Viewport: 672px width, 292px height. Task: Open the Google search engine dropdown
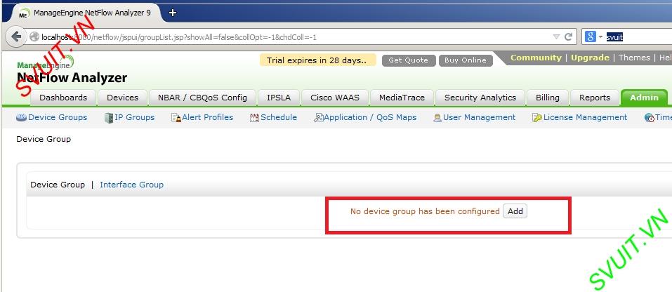594,36
